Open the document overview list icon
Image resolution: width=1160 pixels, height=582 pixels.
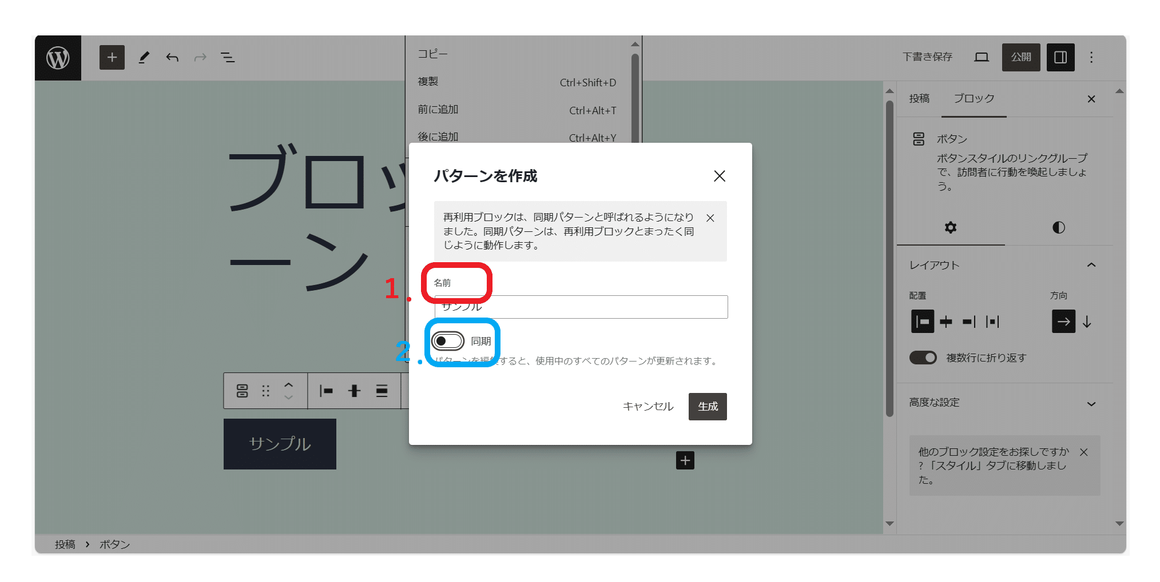click(x=228, y=58)
